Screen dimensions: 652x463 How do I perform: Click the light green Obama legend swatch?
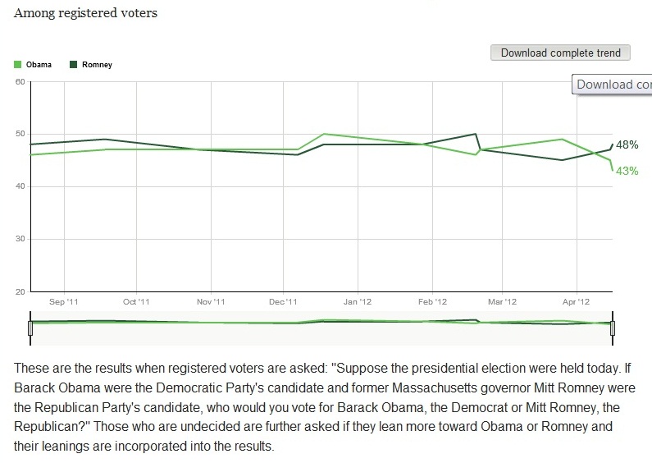pos(19,65)
